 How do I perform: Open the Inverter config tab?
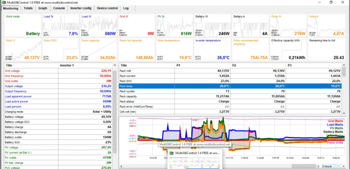coord(81,8)
